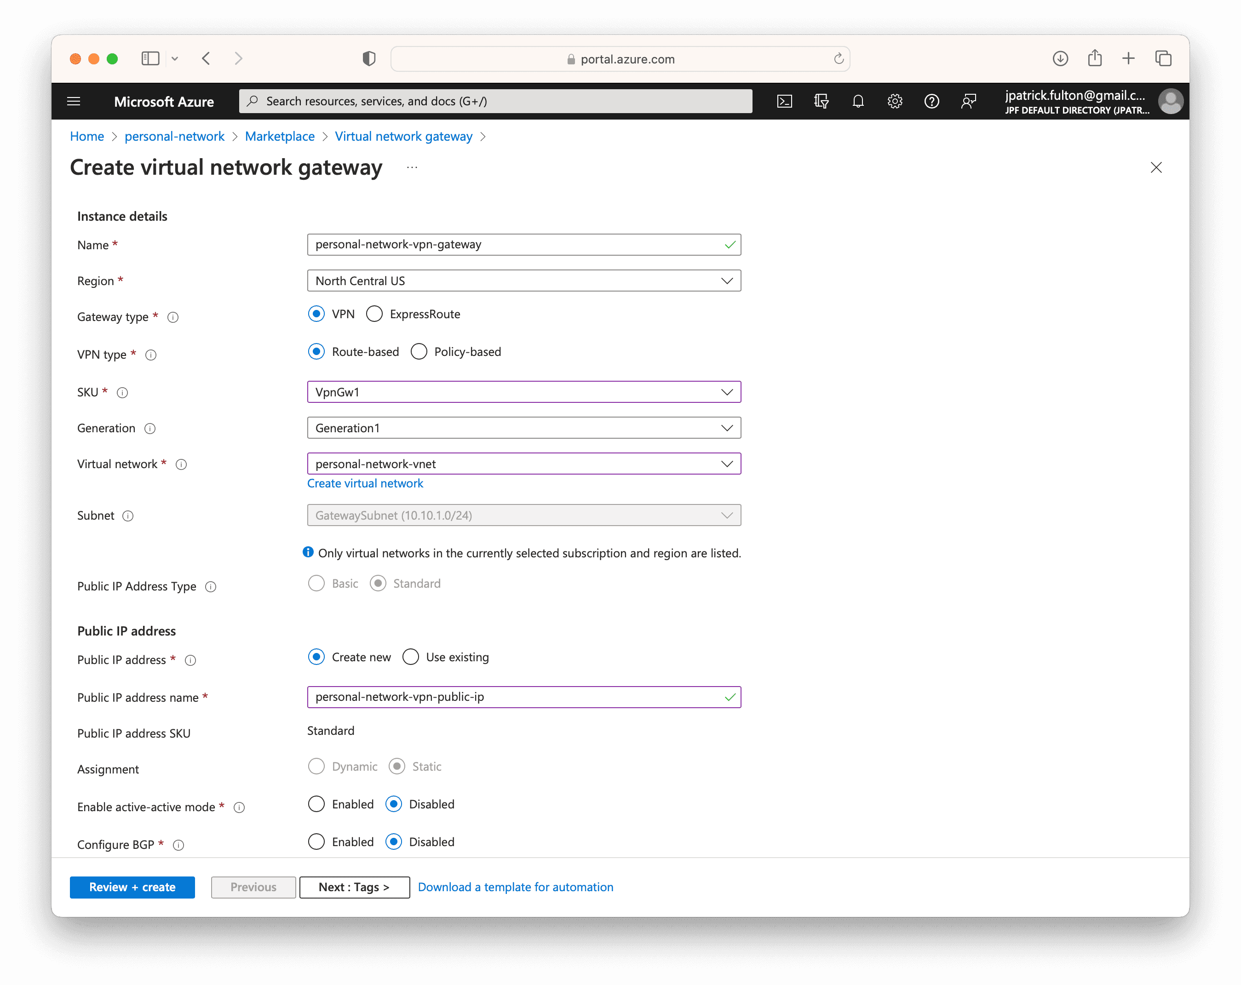Show Safari downloads

coord(1060,58)
